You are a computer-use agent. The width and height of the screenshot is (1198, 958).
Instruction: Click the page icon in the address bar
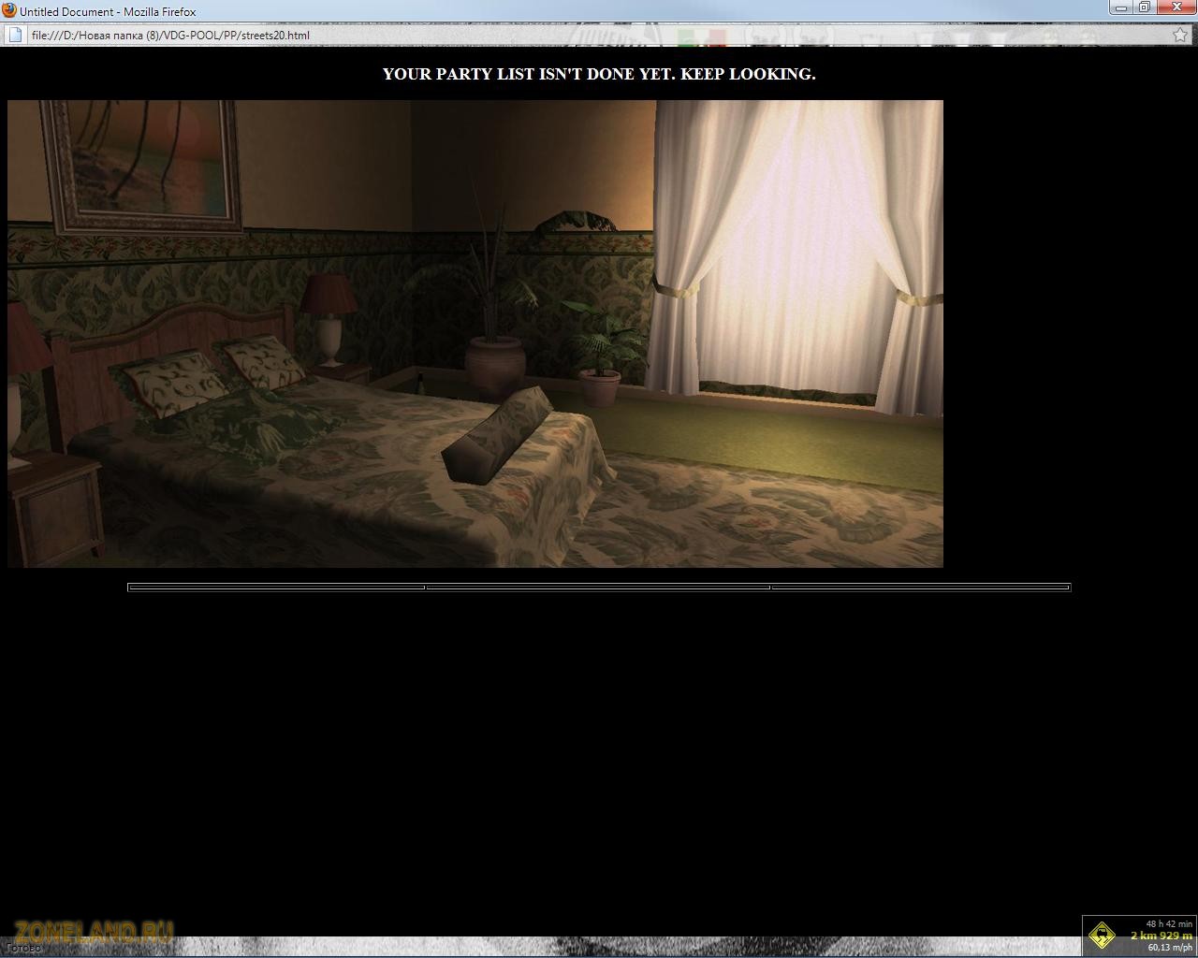click(15, 35)
